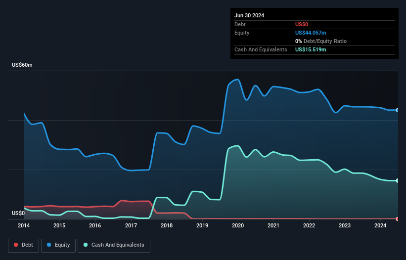
Task: Toggle the Debt series legend button
Action: pyautogui.click(x=24, y=245)
